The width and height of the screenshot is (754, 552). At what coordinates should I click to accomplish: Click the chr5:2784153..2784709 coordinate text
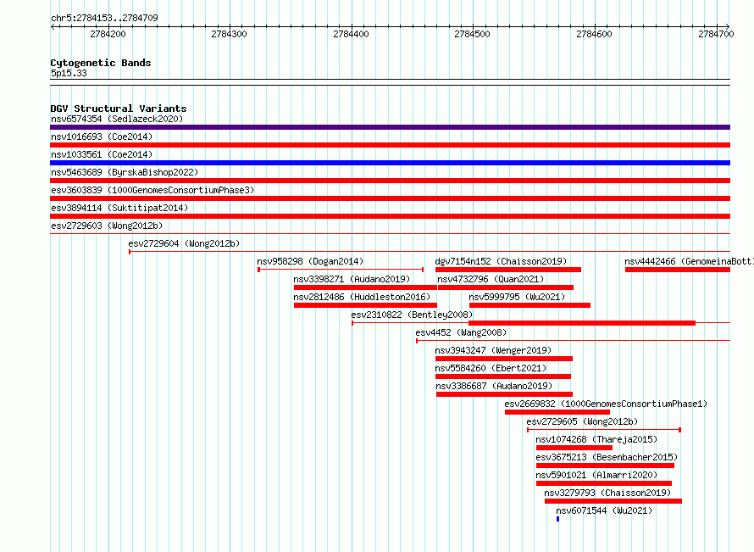pos(104,18)
